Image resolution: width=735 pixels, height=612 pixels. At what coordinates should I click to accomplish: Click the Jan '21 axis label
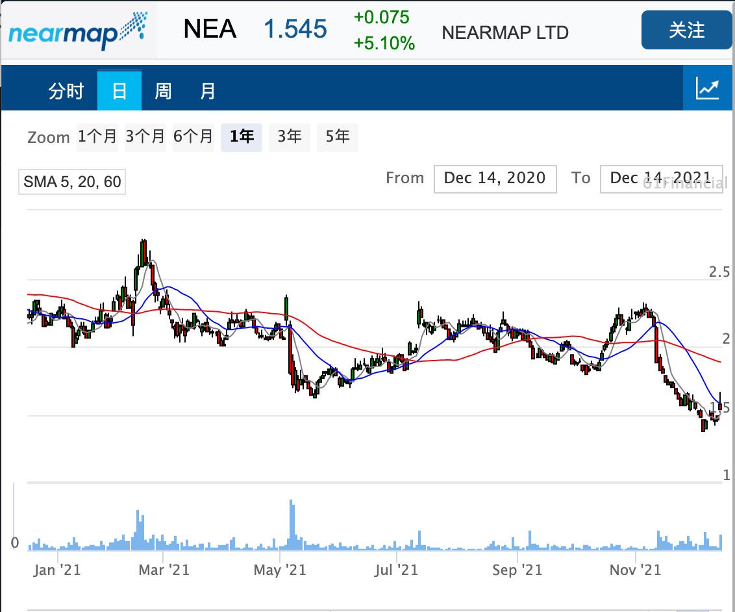[x=57, y=570]
